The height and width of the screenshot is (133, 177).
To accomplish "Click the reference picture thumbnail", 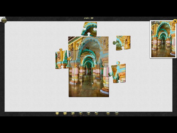I will click(x=163, y=39).
